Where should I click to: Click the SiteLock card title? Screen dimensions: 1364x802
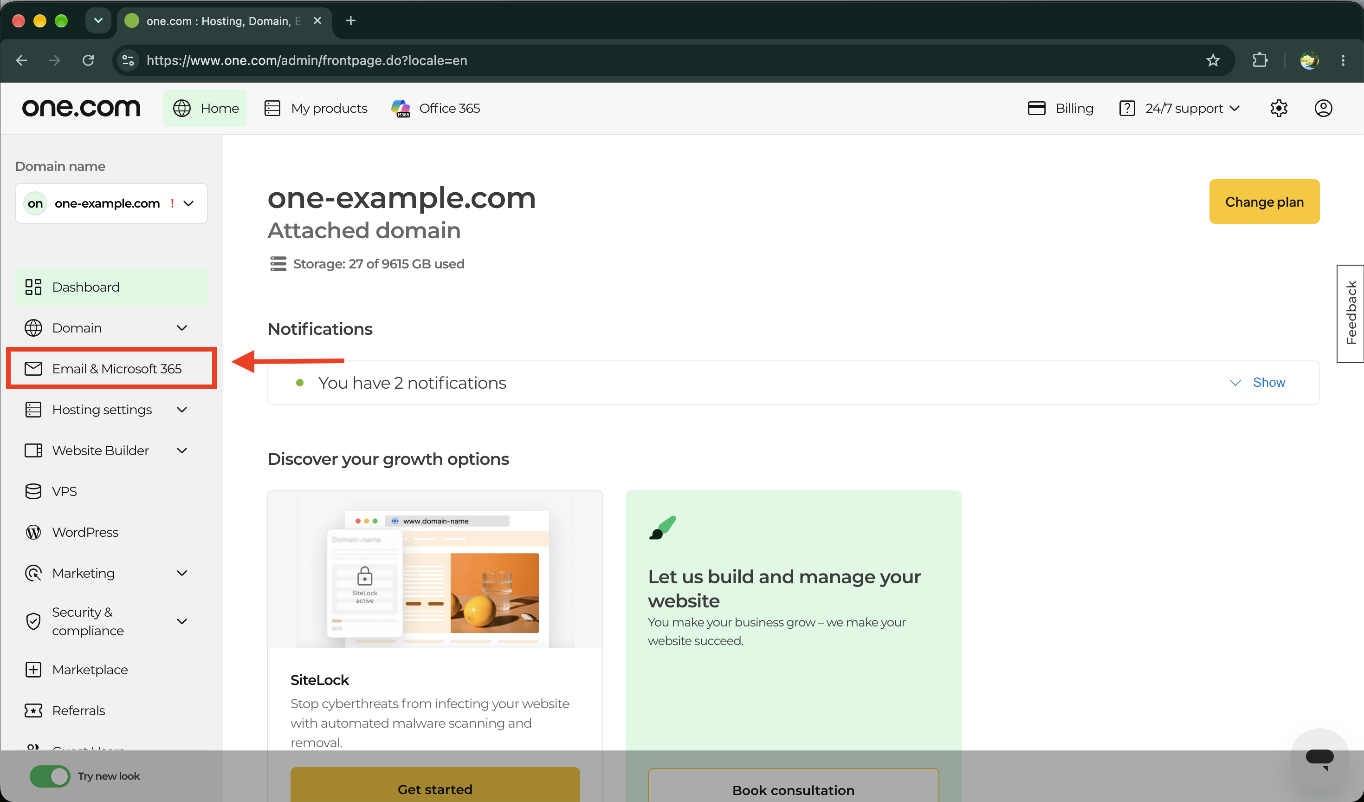click(320, 681)
